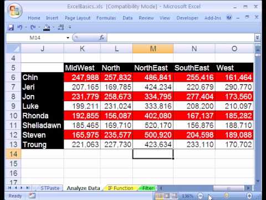This screenshot has height=200, width=266.
Task: Open the Insert ribbon tab
Action: point(52,18)
